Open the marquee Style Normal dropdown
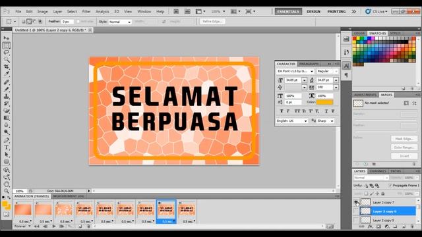Viewport: 422px width, 237px height. (120, 22)
